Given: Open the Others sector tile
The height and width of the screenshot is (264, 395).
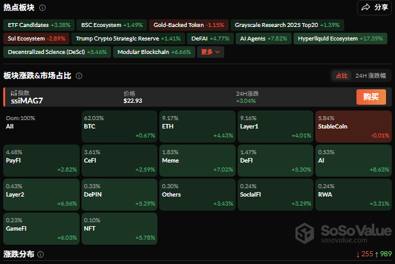Looking at the screenshot, I should coord(198,195).
